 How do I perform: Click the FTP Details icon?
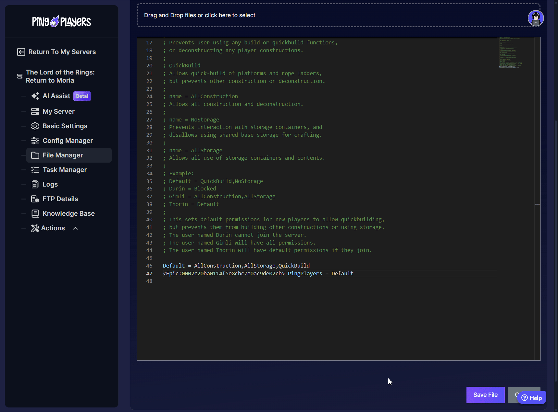click(35, 199)
